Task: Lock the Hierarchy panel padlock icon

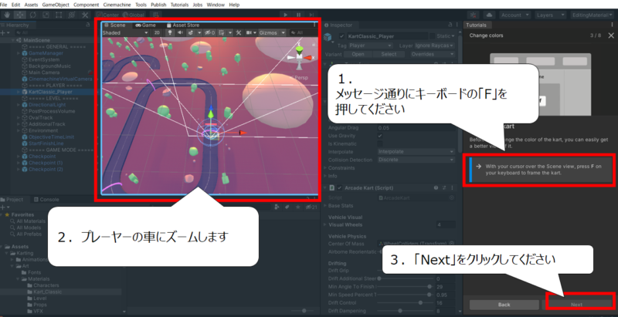Action: tap(87, 25)
